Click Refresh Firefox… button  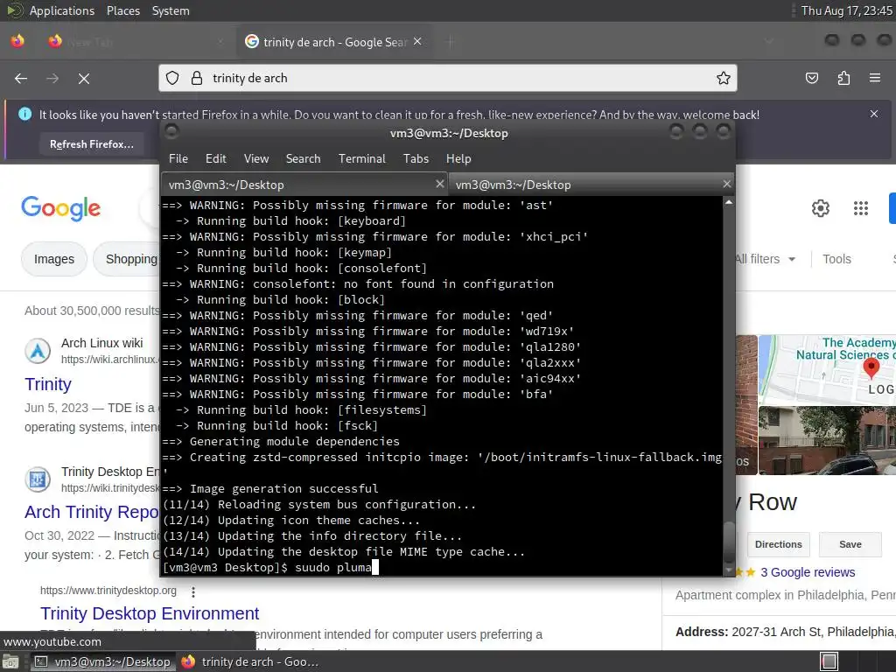pyautogui.click(x=91, y=144)
